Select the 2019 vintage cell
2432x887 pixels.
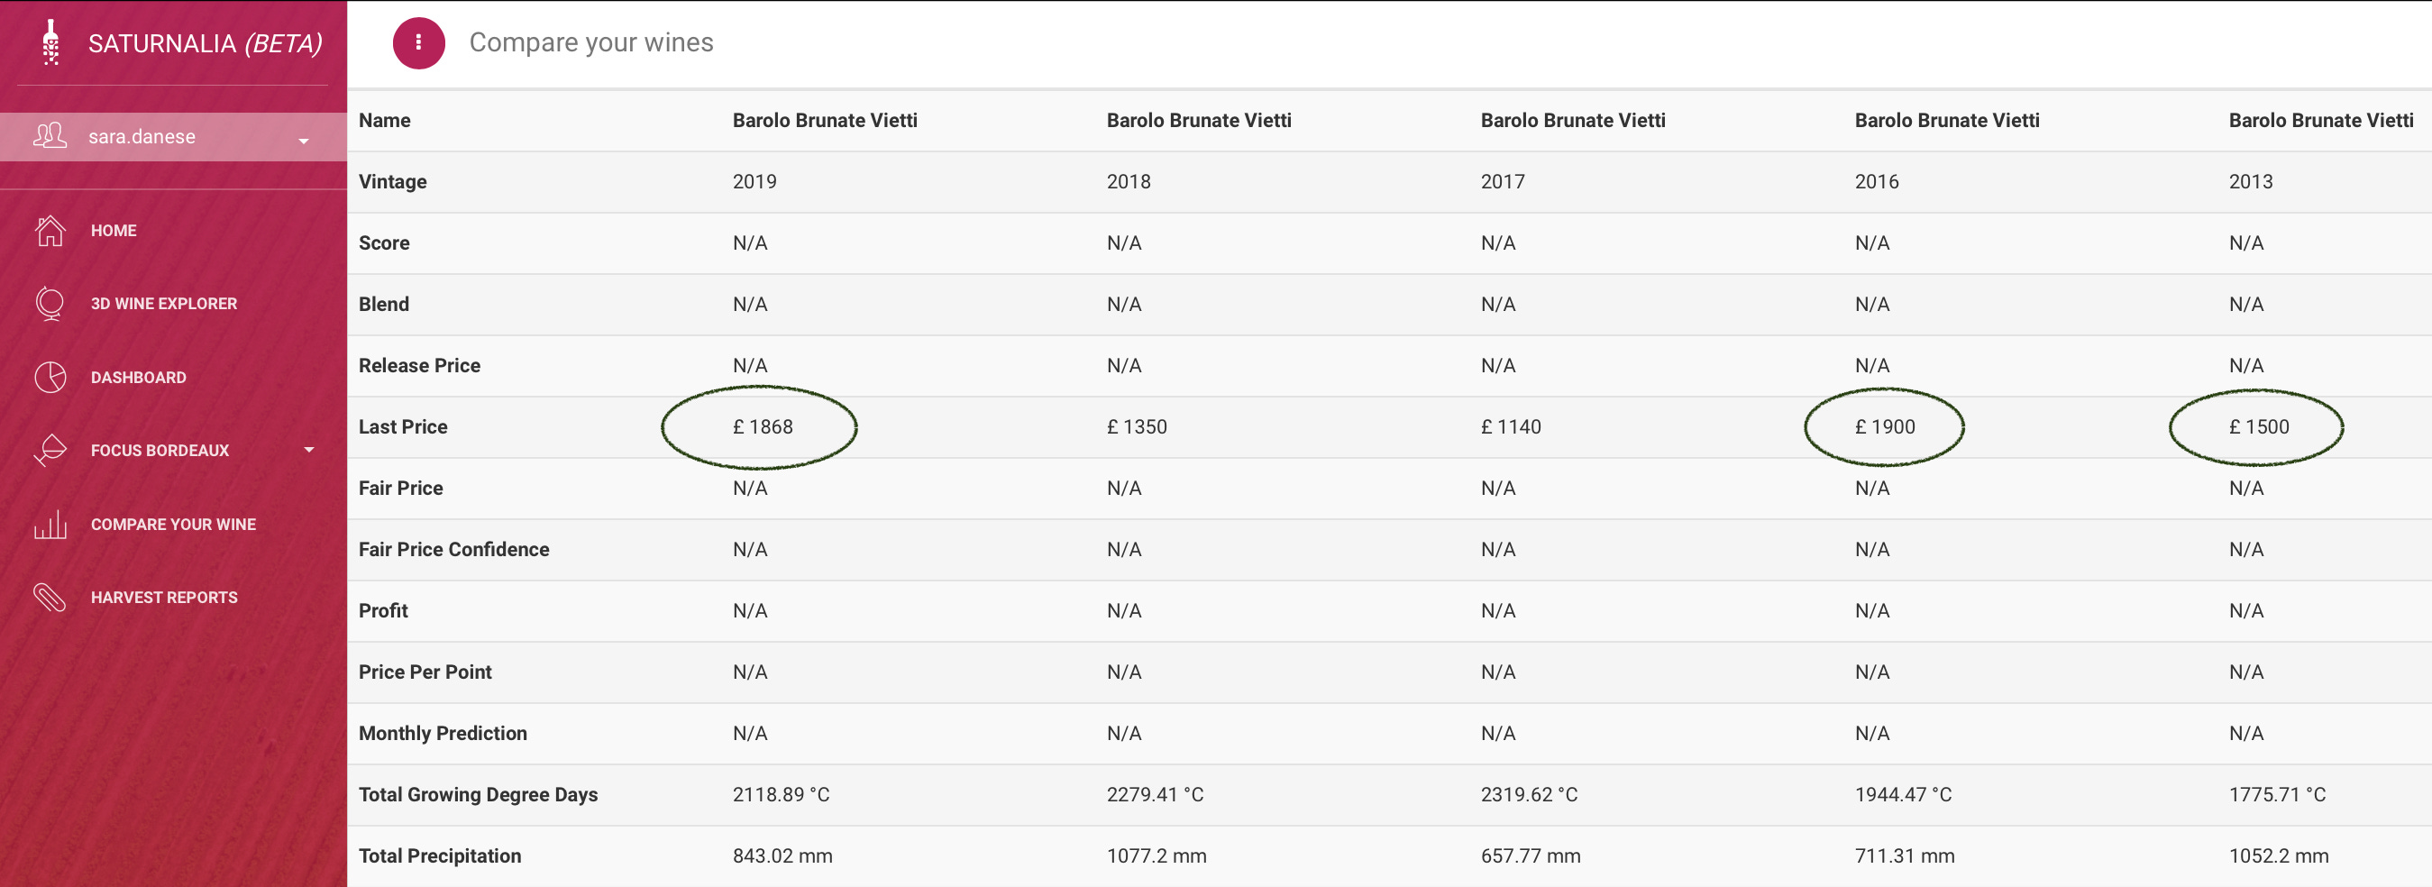pyautogui.click(x=754, y=181)
